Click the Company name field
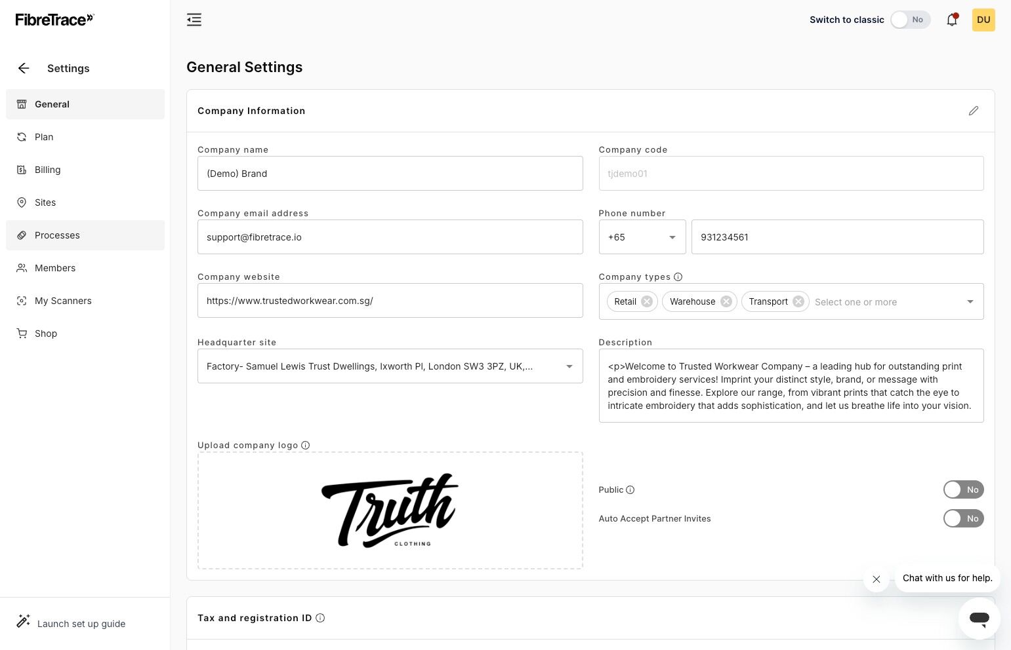 [390, 174]
